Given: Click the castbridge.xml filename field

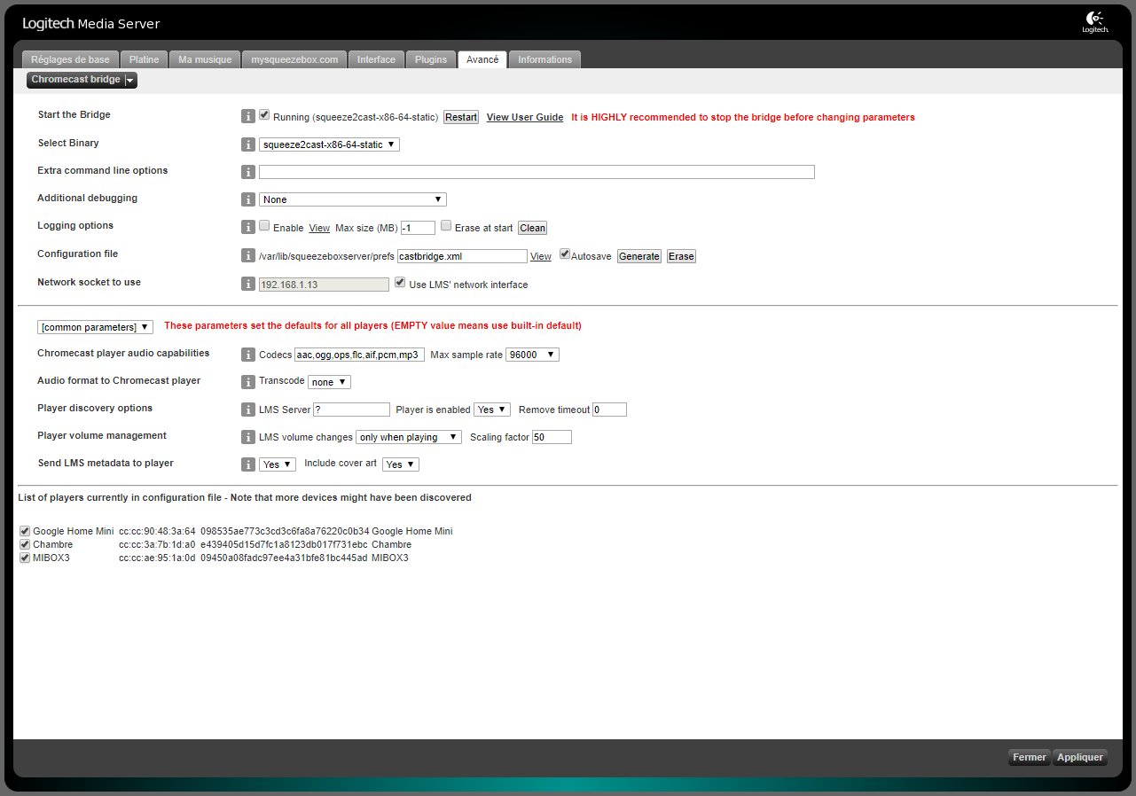Looking at the screenshot, I should 462,256.
